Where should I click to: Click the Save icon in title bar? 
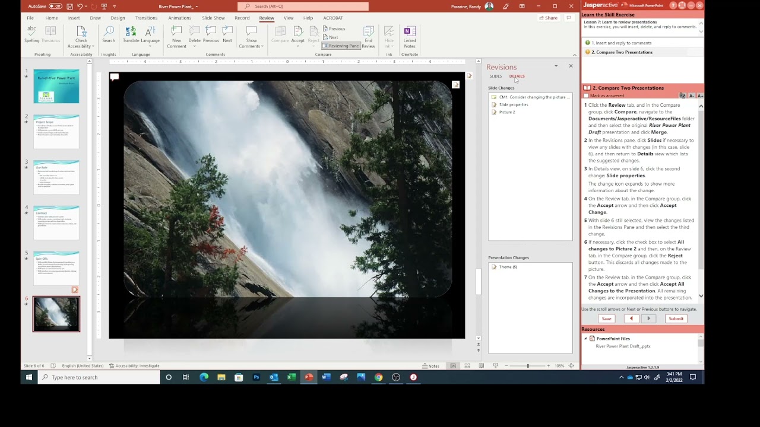70,6
